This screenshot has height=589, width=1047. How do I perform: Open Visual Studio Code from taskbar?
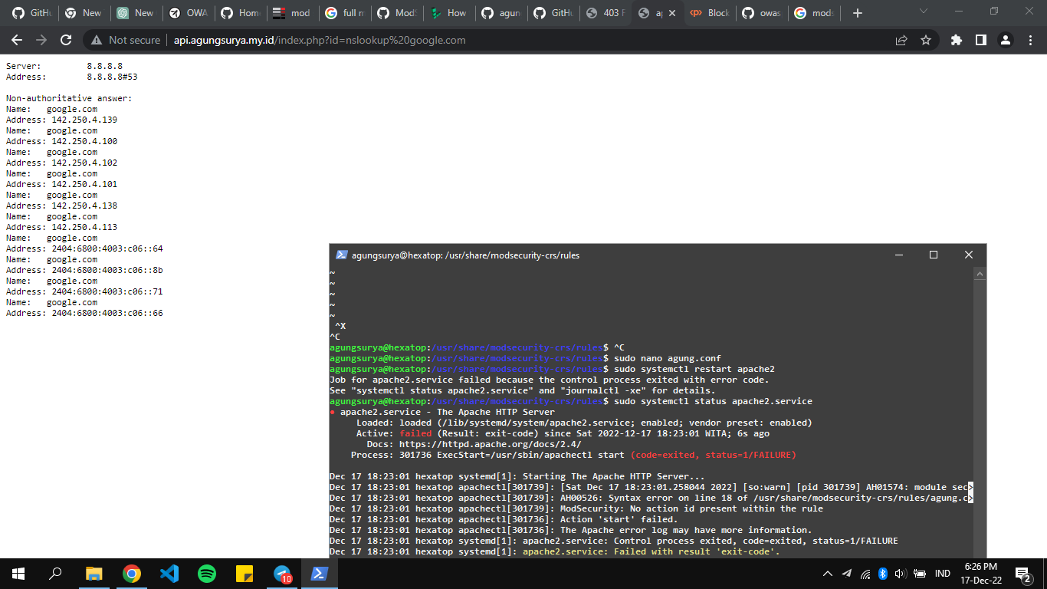tap(169, 573)
